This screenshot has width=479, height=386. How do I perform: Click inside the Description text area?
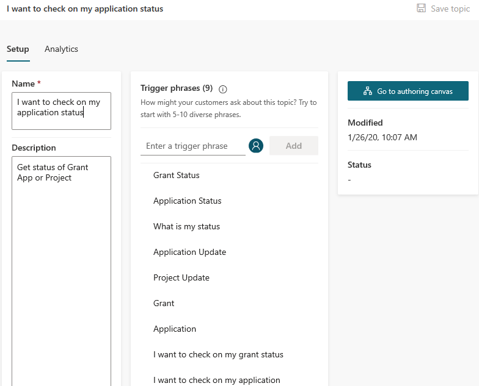point(61,271)
